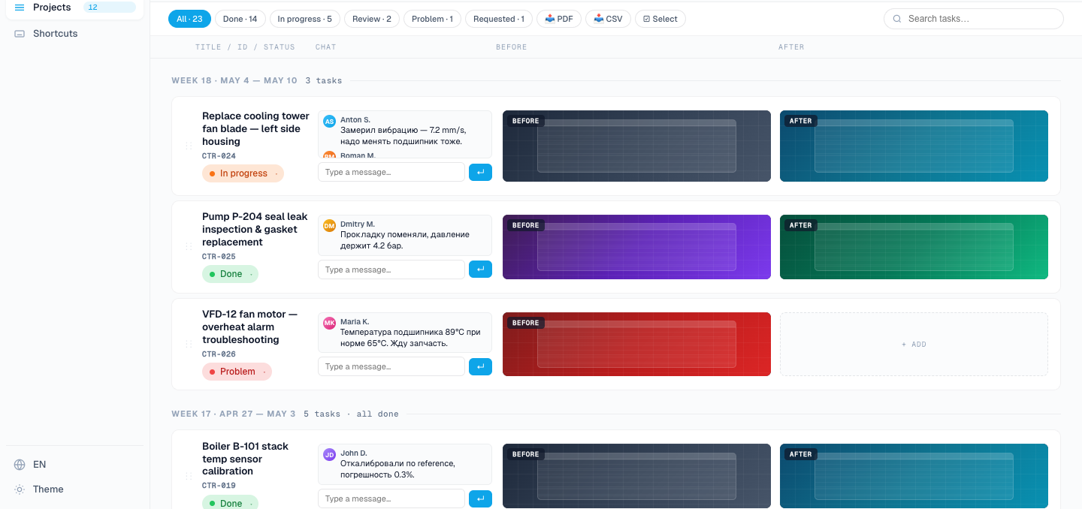Send message for Replace cooling tower task
The width and height of the screenshot is (1082, 509).
pyautogui.click(x=480, y=172)
